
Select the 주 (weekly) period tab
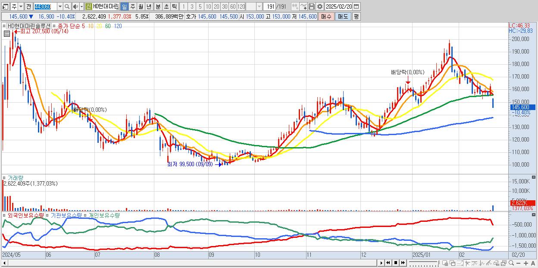132,6
